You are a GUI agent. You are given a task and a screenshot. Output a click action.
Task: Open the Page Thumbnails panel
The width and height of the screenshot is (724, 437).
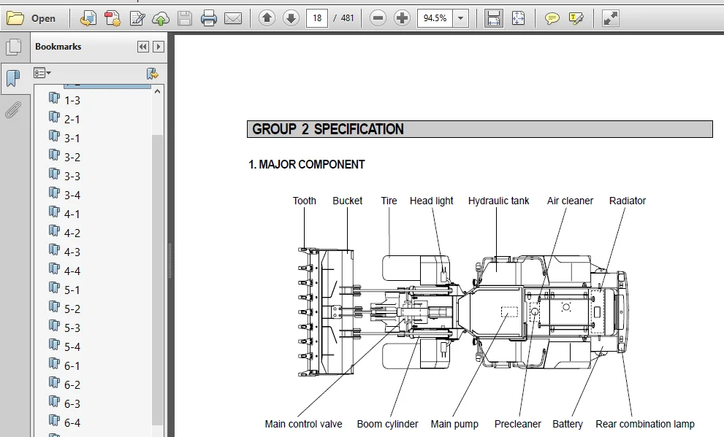pyautogui.click(x=14, y=47)
